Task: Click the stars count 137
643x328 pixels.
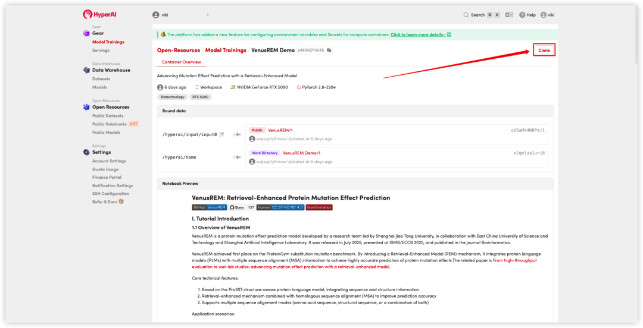Action: click(x=251, y=207)
